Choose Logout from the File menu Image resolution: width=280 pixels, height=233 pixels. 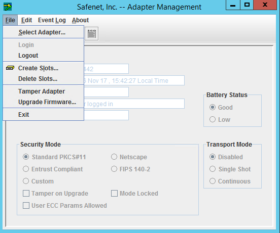coord(44,56)
